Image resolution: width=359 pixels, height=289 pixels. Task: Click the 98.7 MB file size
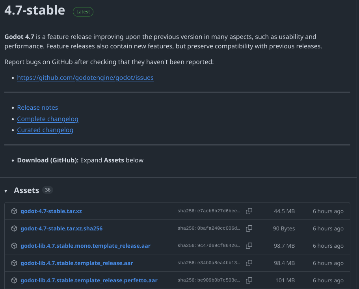(285, 246)
